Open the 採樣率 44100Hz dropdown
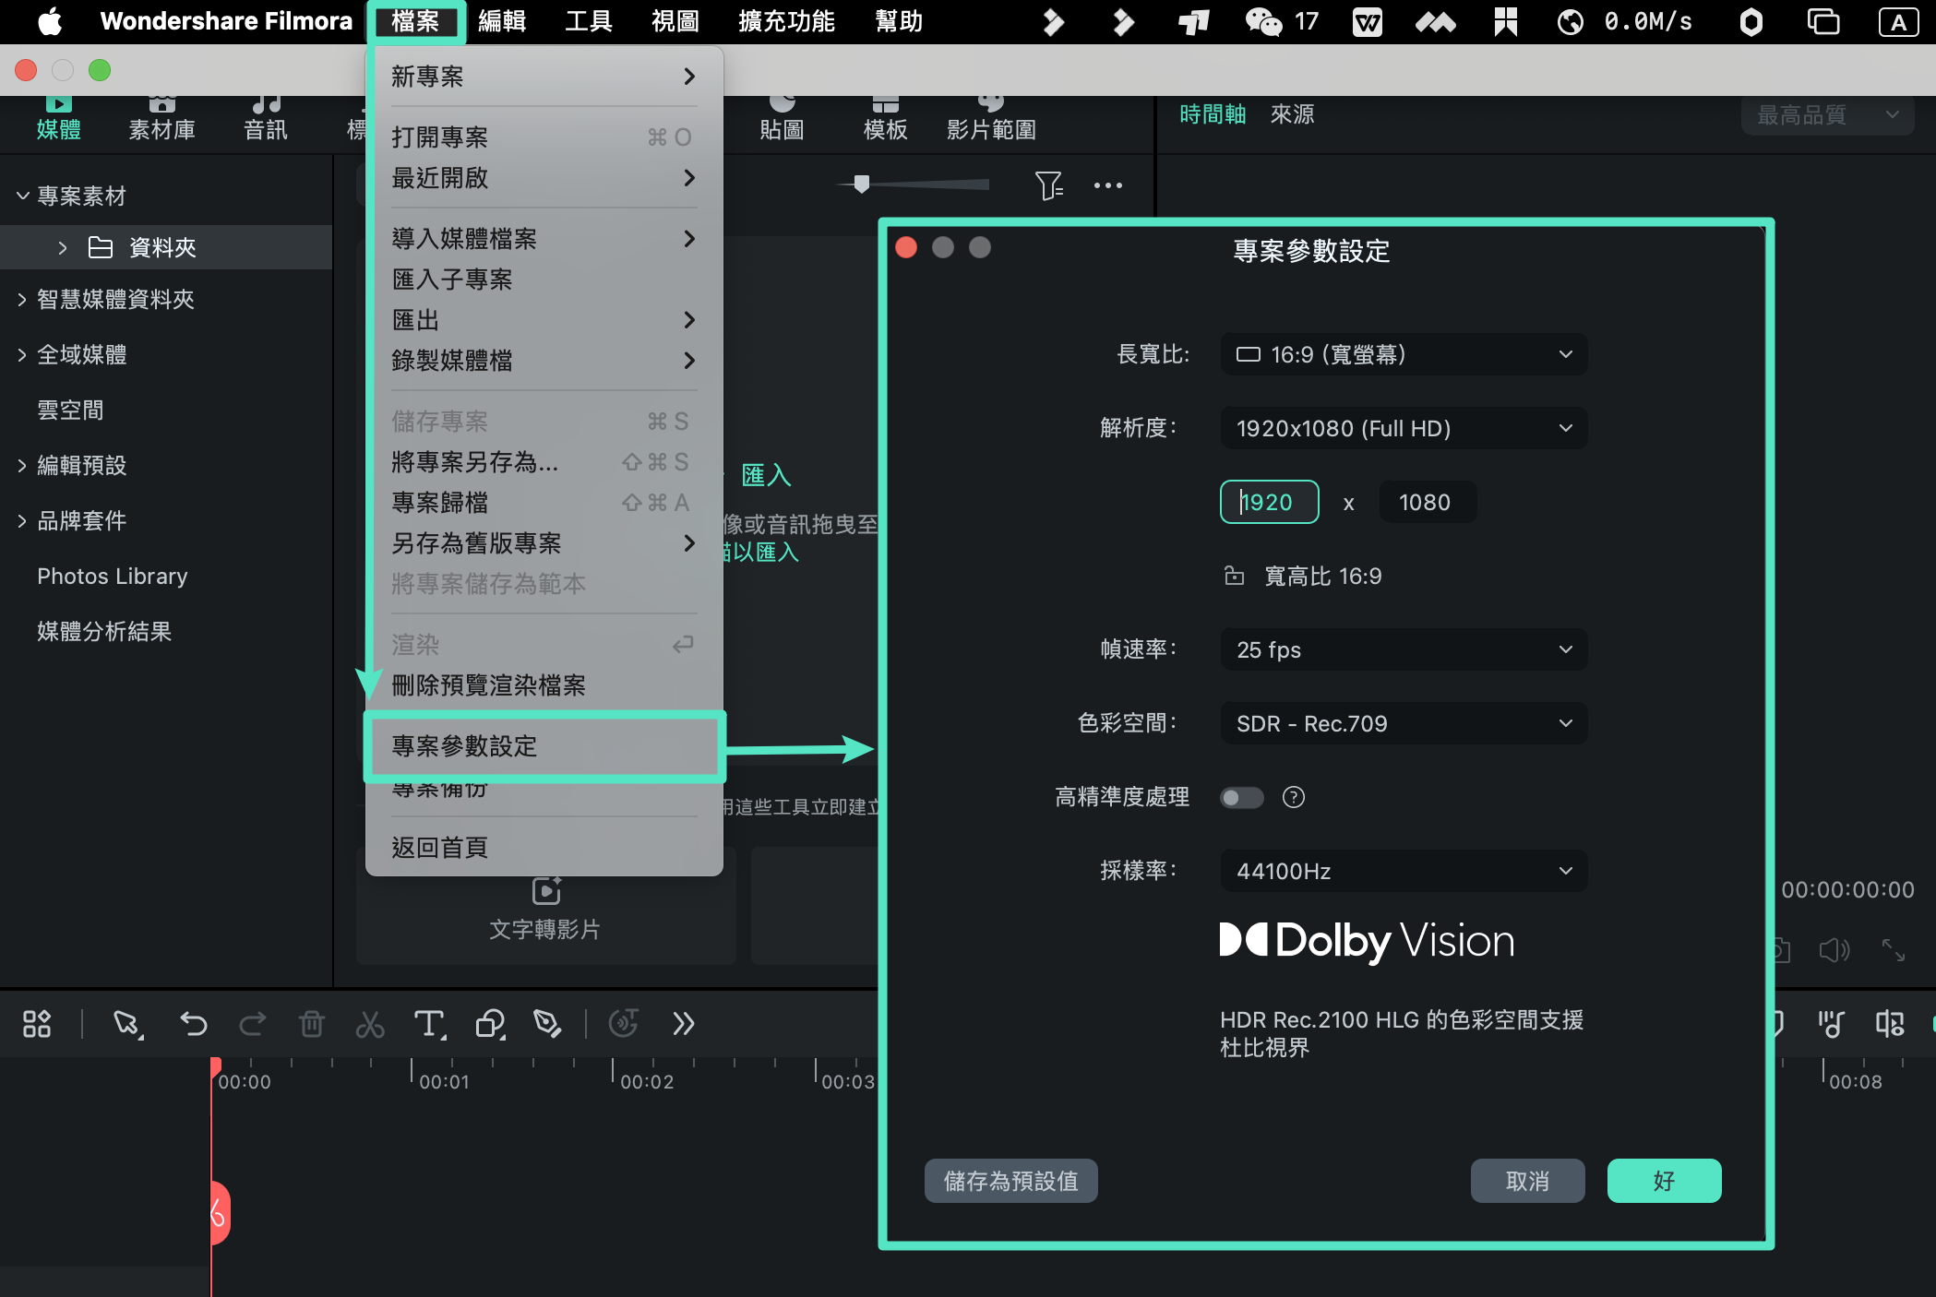 click(1404, 871)
